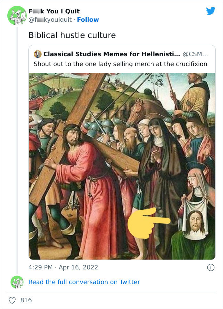Click the Twitter bird logo
Viewport: 223px width, 309px height.
click(x=211, y=11)
